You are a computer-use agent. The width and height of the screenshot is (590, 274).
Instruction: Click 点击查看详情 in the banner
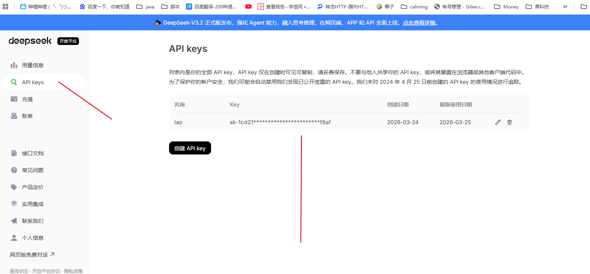[419, 23]
